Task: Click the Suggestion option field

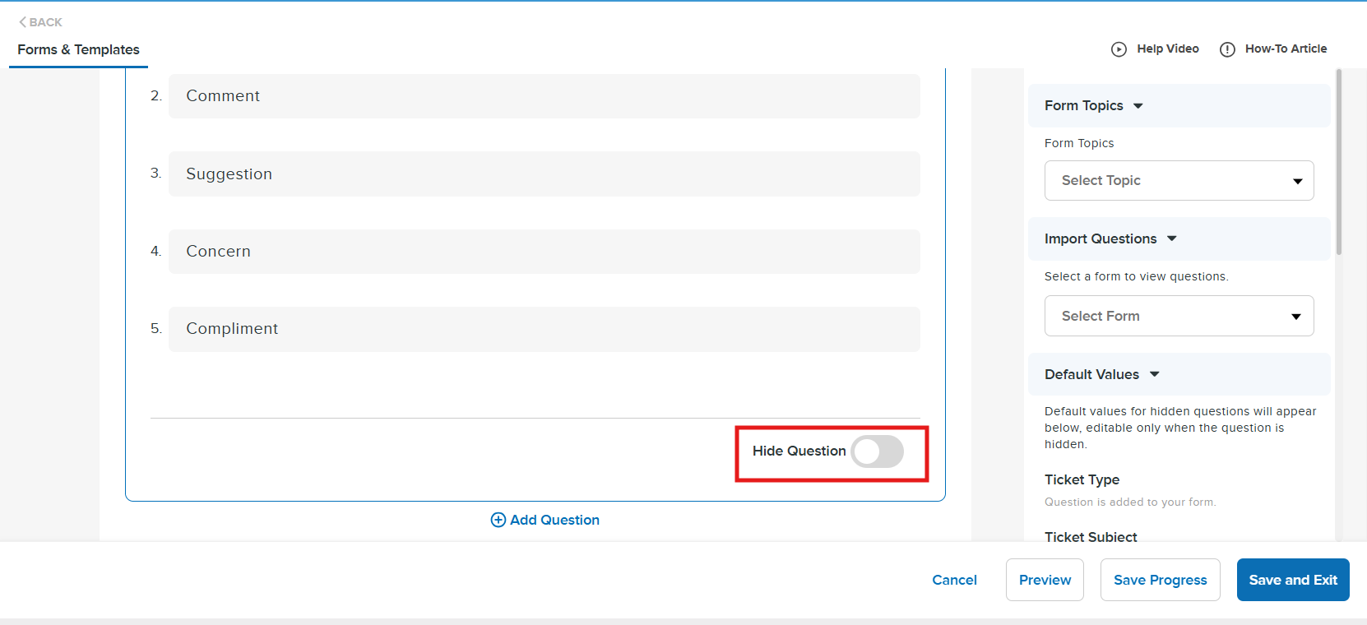Action: pos(544,174)
